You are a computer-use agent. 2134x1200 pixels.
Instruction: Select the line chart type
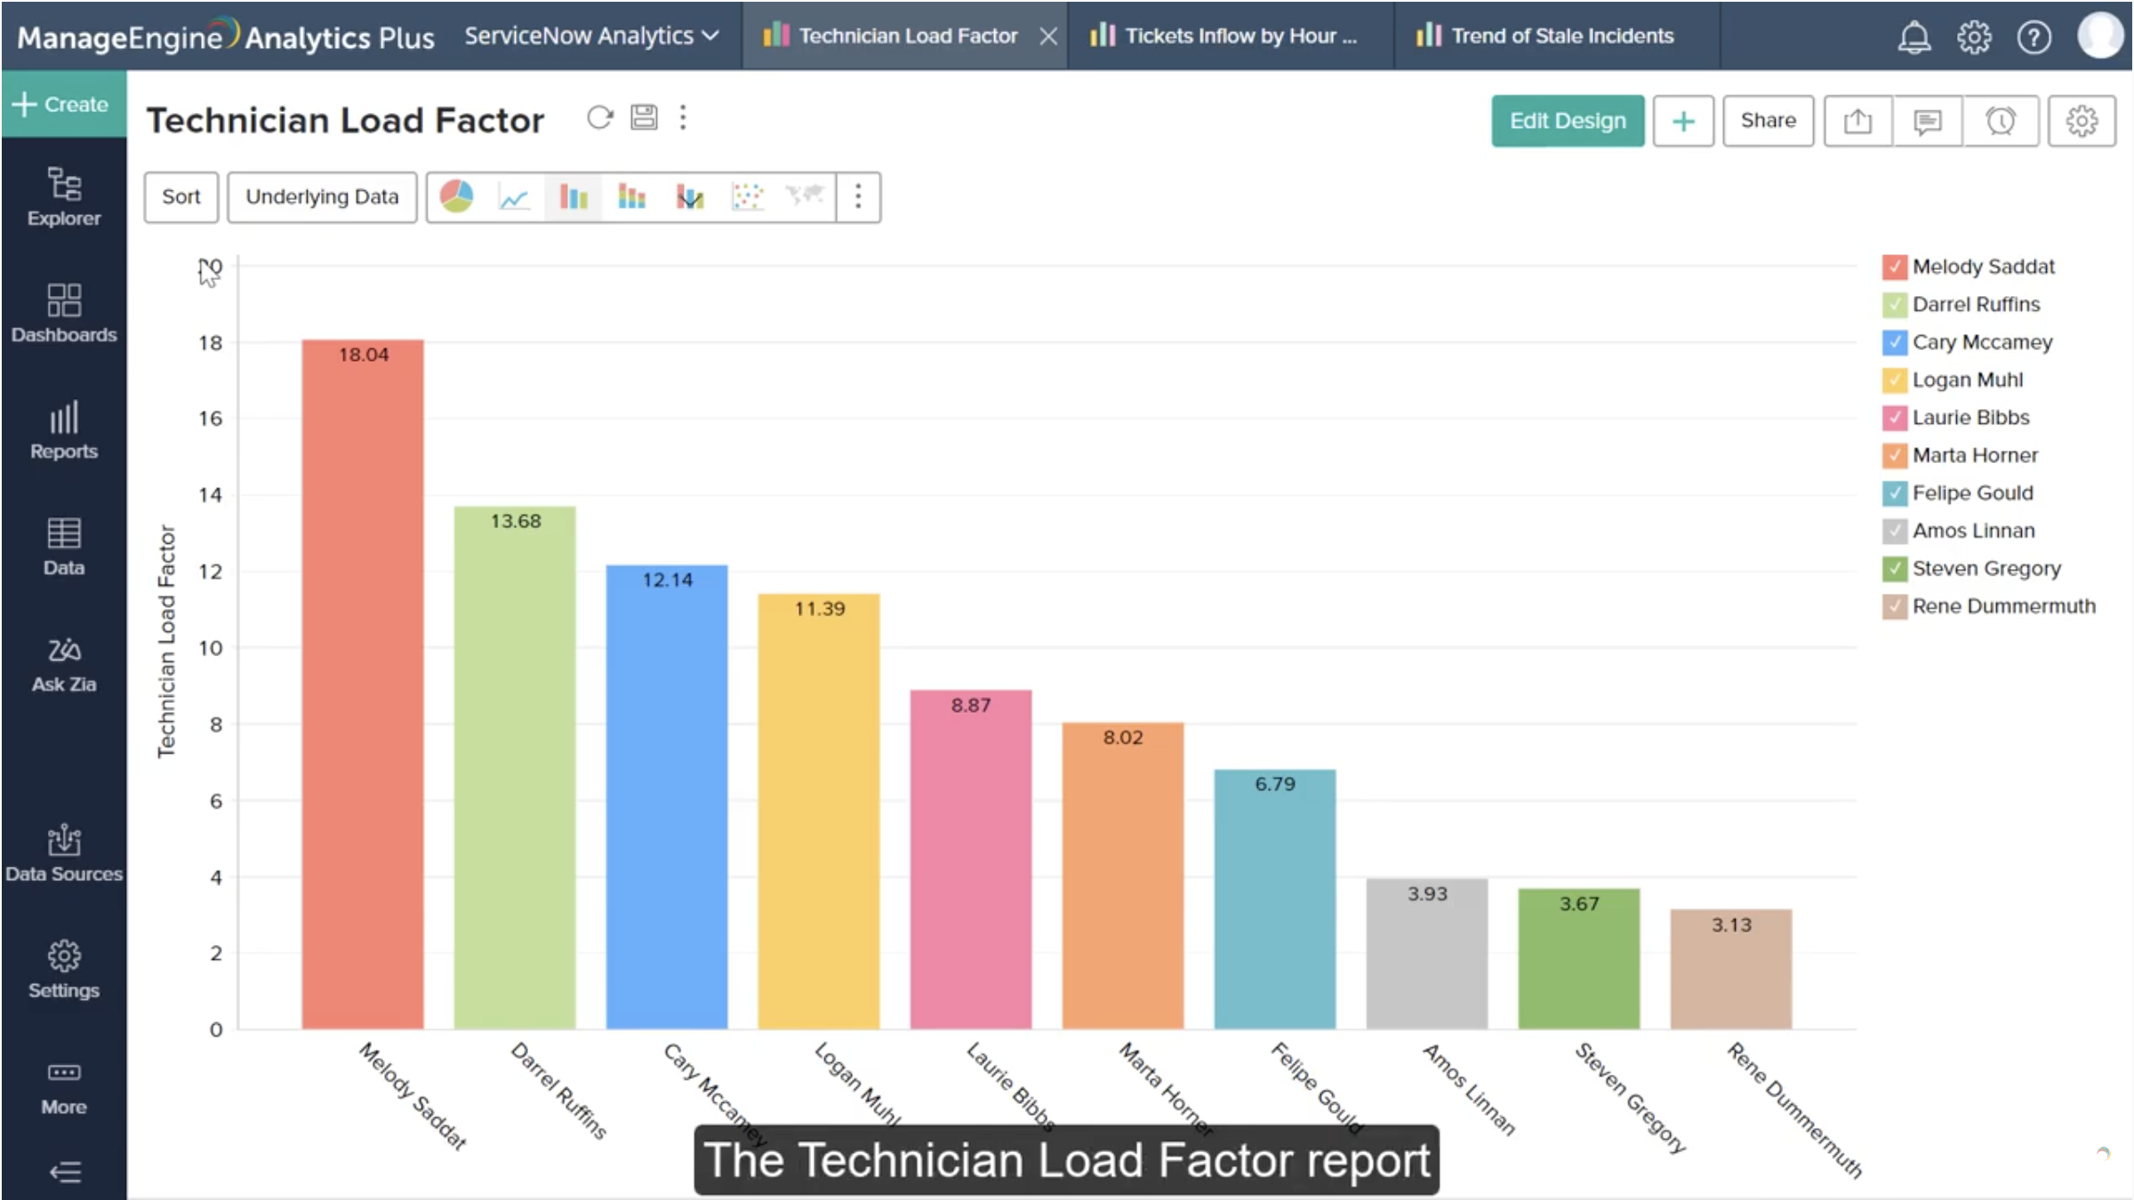pyautogui.click(x=514, y=196)
